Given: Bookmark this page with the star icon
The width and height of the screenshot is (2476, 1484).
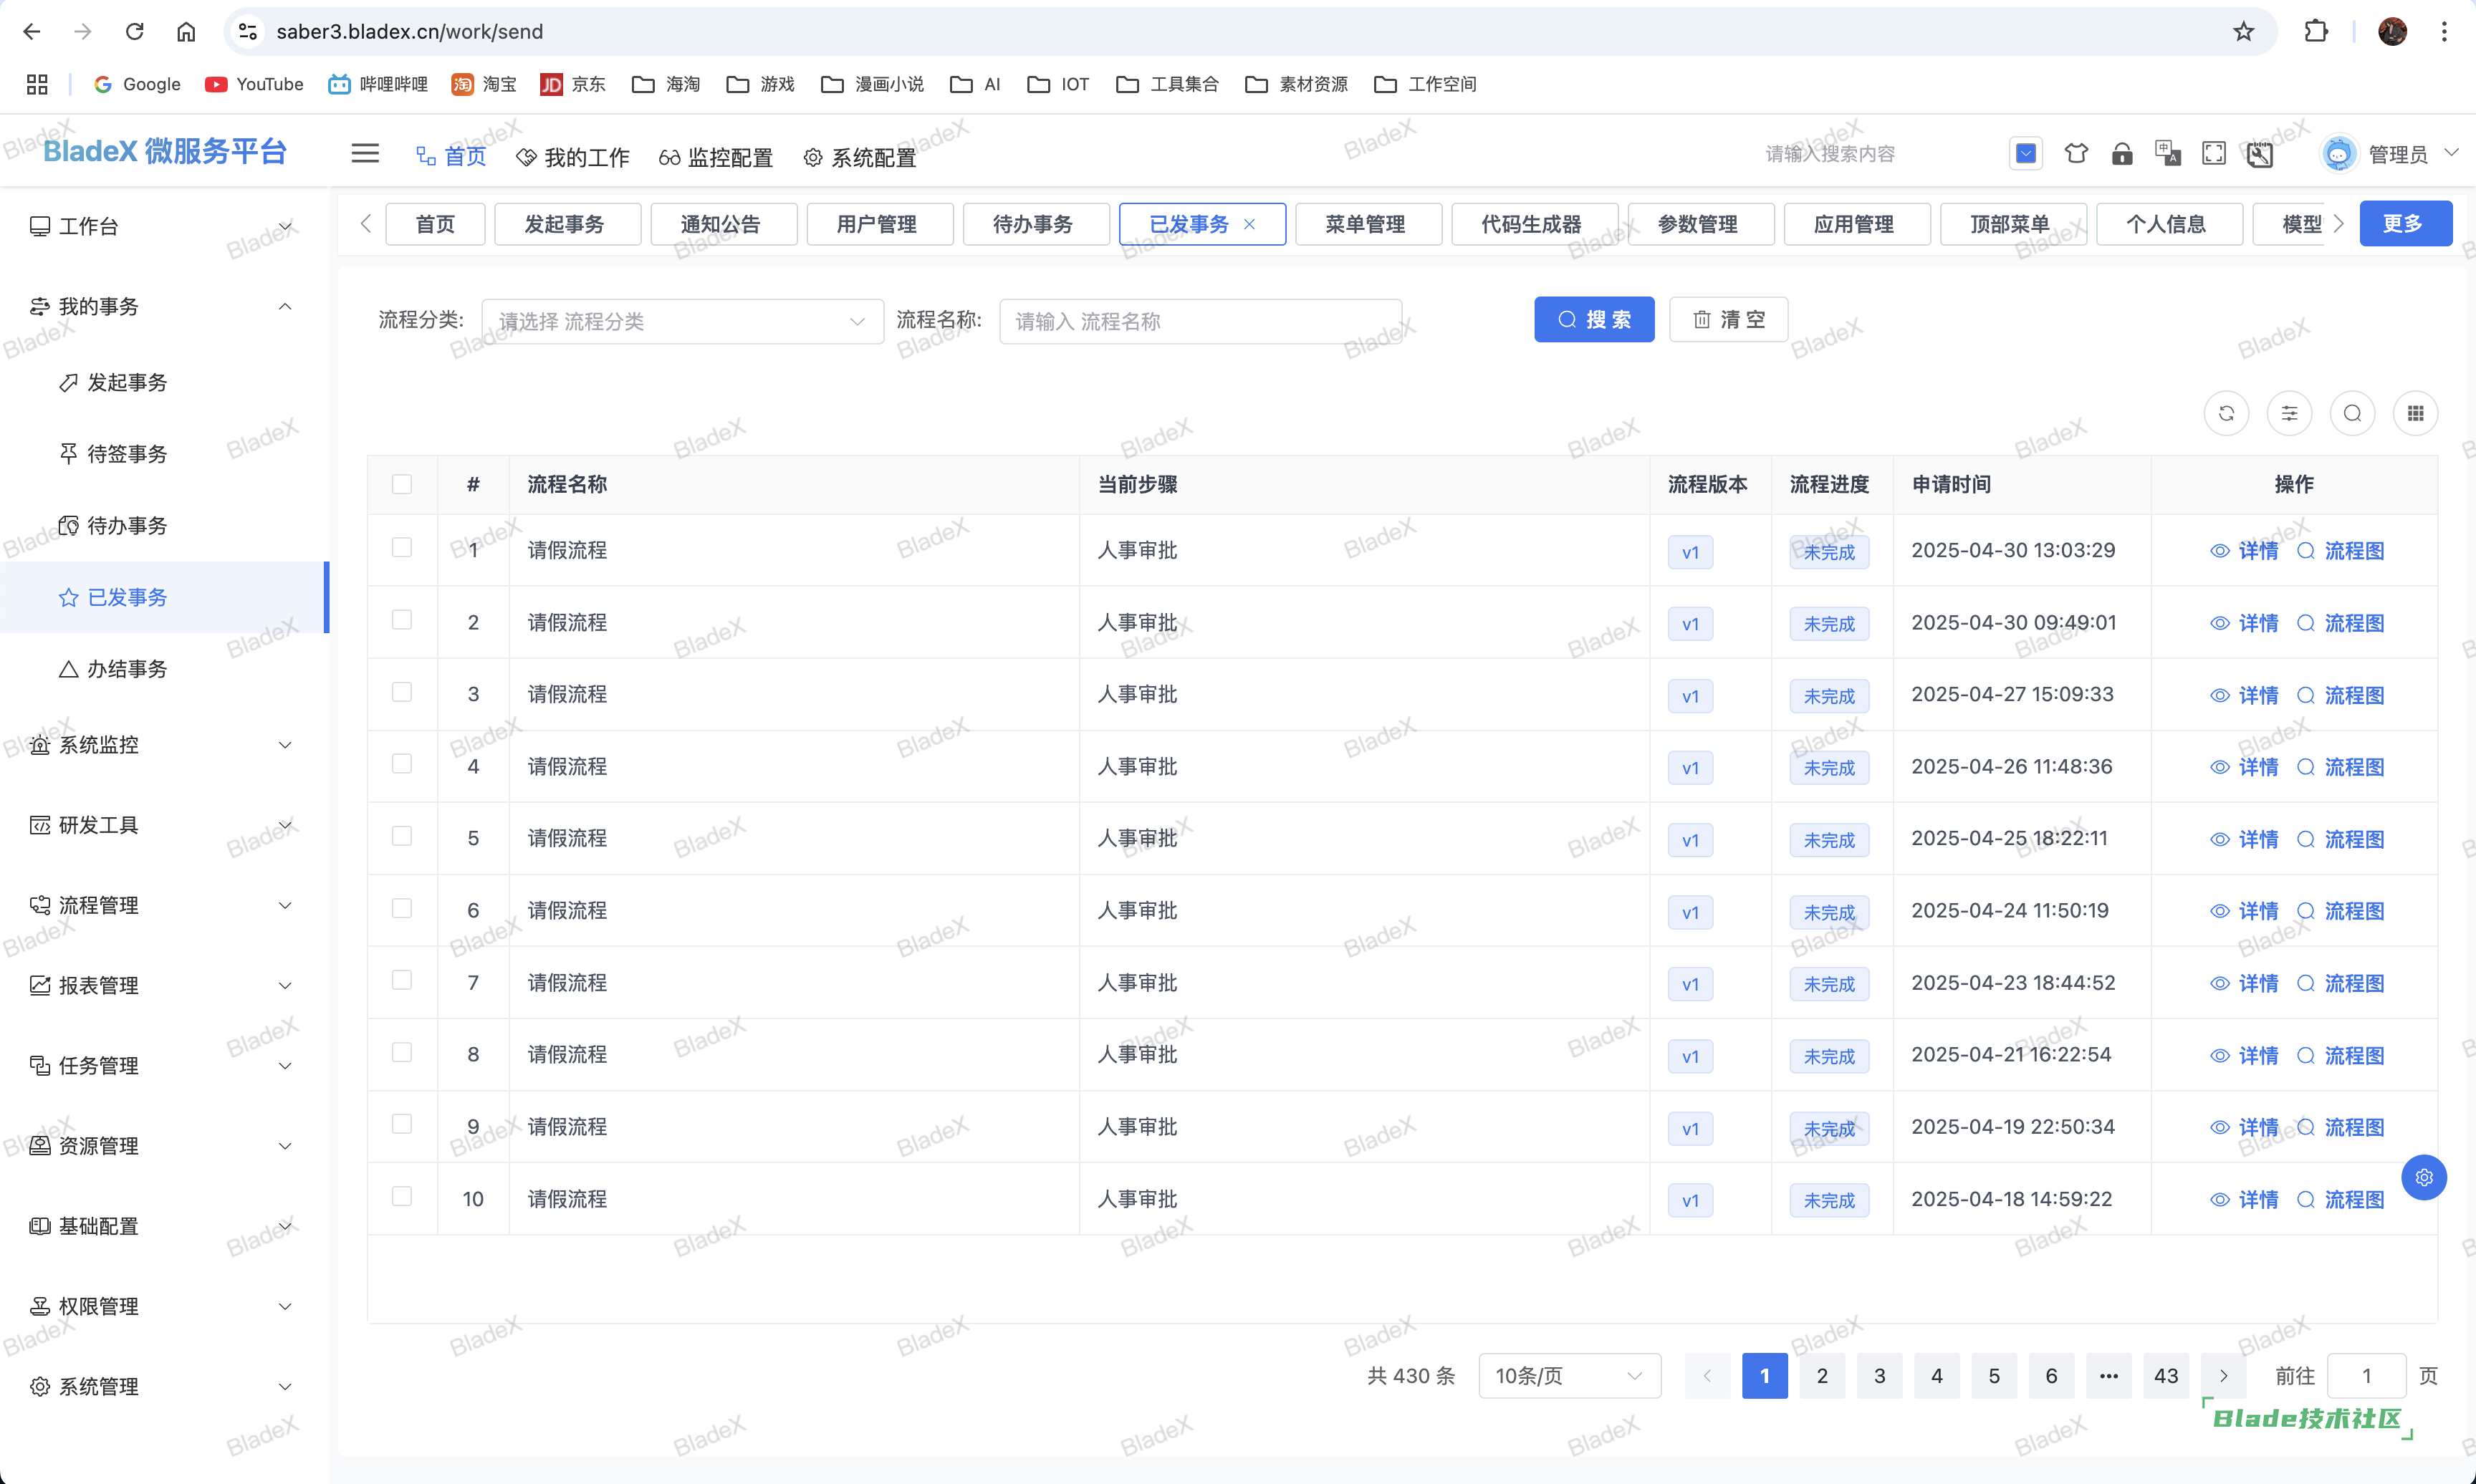Looking at the screenshot, I should (2244, 32).
